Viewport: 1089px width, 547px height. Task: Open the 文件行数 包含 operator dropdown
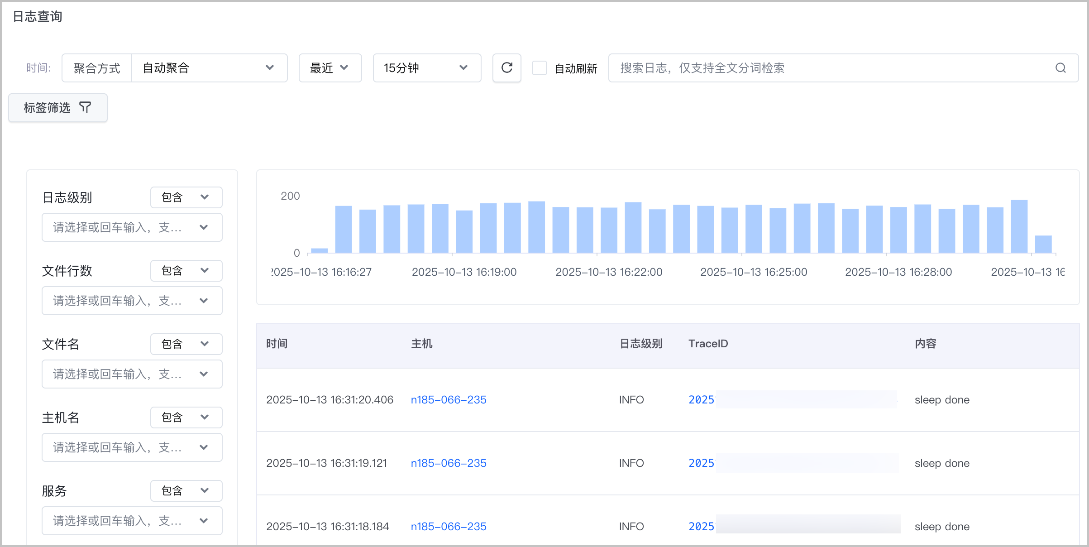(186, 271)
